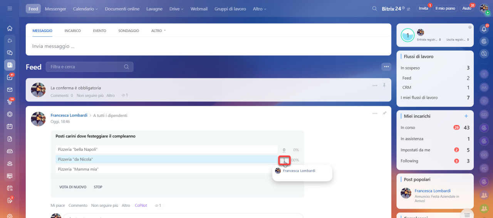Open the GD user avatar in right rail

(484, 114)
